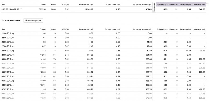Sort by Расход всего, руб. column
The height and width of the screenshot is (101, 209).
[x=86, y=29]
